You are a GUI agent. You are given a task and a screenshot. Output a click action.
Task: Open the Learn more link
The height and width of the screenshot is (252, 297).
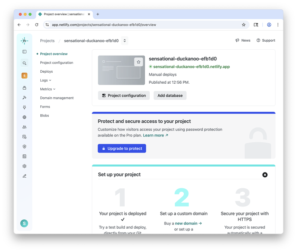pyautogui.click(x=156, y=135)
